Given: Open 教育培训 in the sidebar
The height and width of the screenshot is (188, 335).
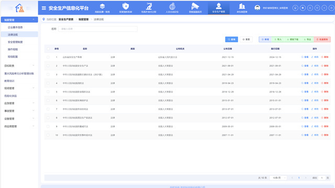Looking at the screenshot, I should coord(9,81).
